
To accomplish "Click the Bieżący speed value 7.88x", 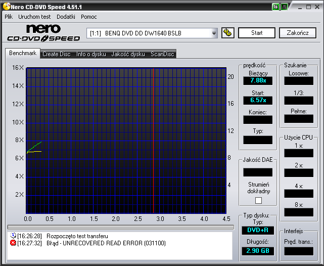I will coord(258,80).
